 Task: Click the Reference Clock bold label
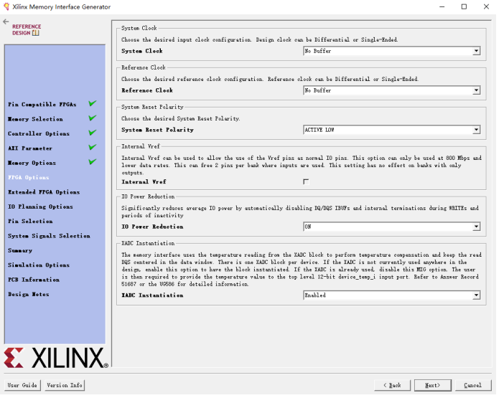pyautogui.click(x=147, y=90)
